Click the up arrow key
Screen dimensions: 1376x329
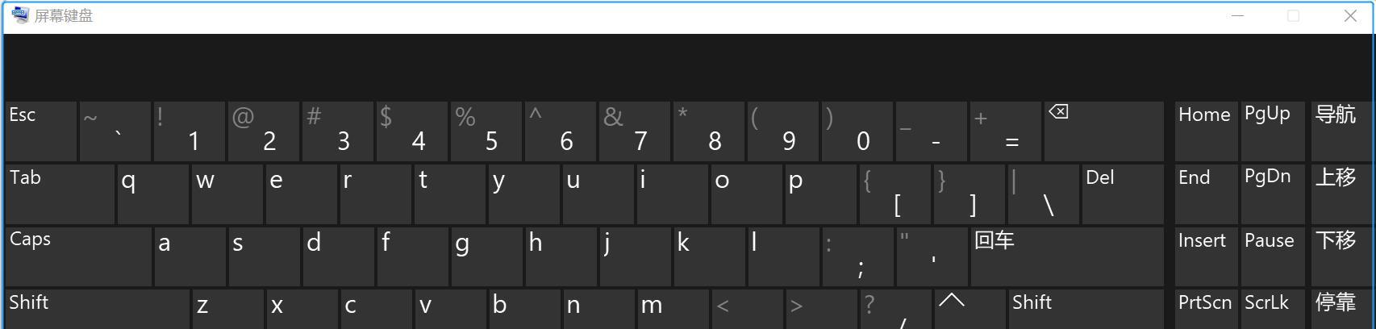pos(970,310)
